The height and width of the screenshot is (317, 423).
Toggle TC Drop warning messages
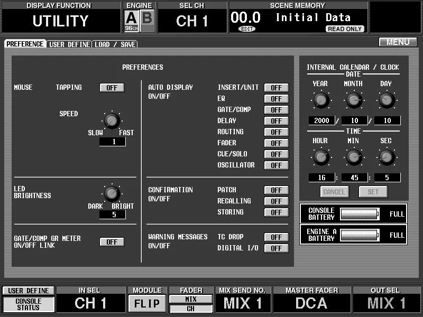coord(276,237)
